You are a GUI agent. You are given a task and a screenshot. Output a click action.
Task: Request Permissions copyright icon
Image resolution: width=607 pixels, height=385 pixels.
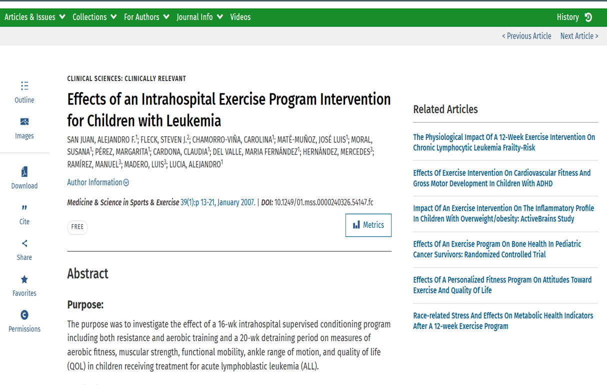tap(24, 315)
